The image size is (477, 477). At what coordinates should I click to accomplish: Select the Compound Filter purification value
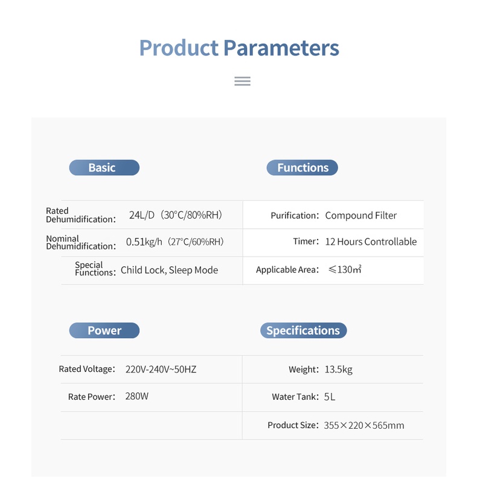coord(361,216)
